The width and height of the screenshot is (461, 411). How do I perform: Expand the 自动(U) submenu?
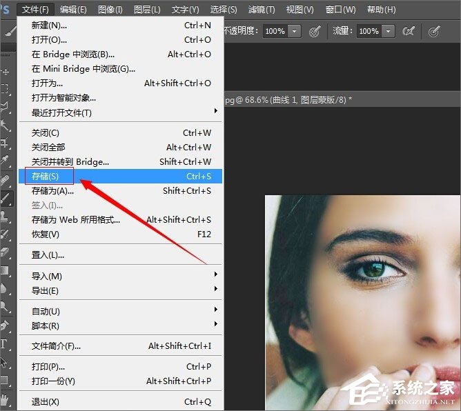coord(121,312)
